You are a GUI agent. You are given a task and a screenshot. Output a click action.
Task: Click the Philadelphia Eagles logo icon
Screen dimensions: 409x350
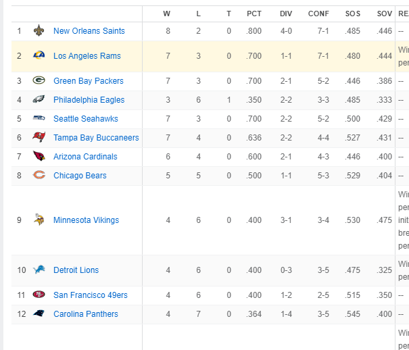click(x=39, y=100)
